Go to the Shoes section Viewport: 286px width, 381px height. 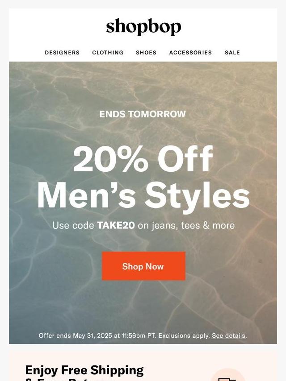pos(146,53)
